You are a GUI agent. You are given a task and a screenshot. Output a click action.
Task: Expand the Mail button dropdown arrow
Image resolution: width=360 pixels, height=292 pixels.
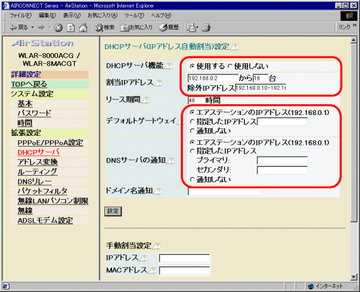(x=197, y=28)
